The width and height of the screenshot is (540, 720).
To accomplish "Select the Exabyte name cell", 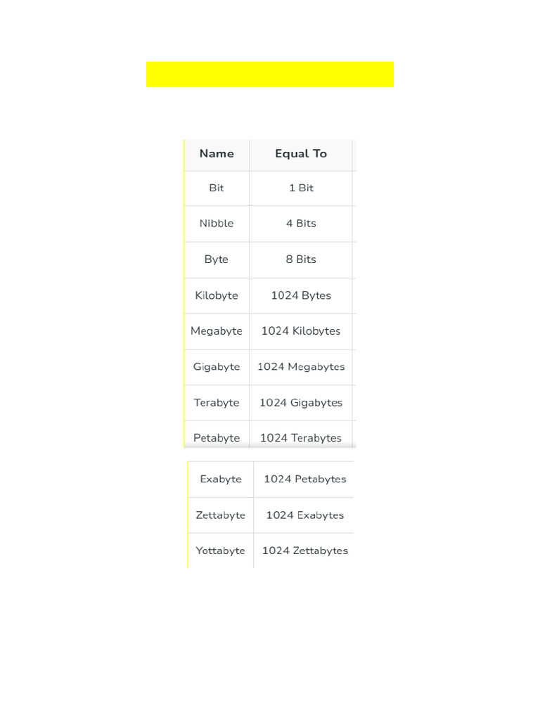I will coord(221,480).
